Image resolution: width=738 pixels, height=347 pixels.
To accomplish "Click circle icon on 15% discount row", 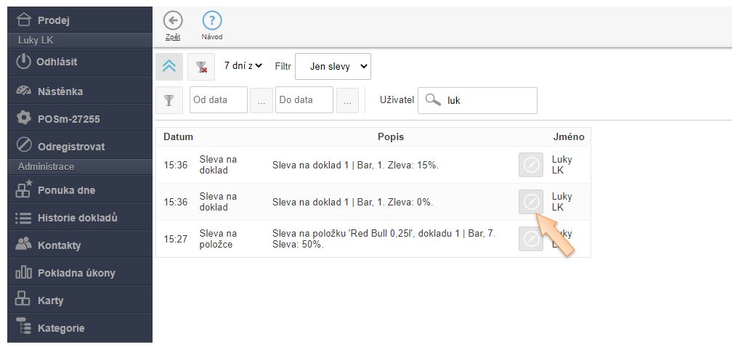I will 531,165.
